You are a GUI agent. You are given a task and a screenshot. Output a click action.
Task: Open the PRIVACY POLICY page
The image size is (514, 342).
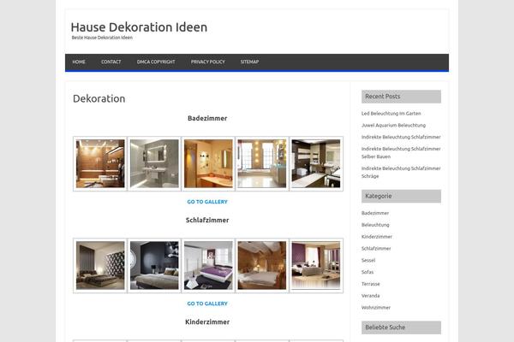(208, 62)
